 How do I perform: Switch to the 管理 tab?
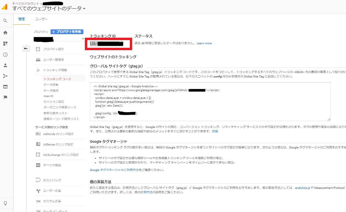pos(21,19)
